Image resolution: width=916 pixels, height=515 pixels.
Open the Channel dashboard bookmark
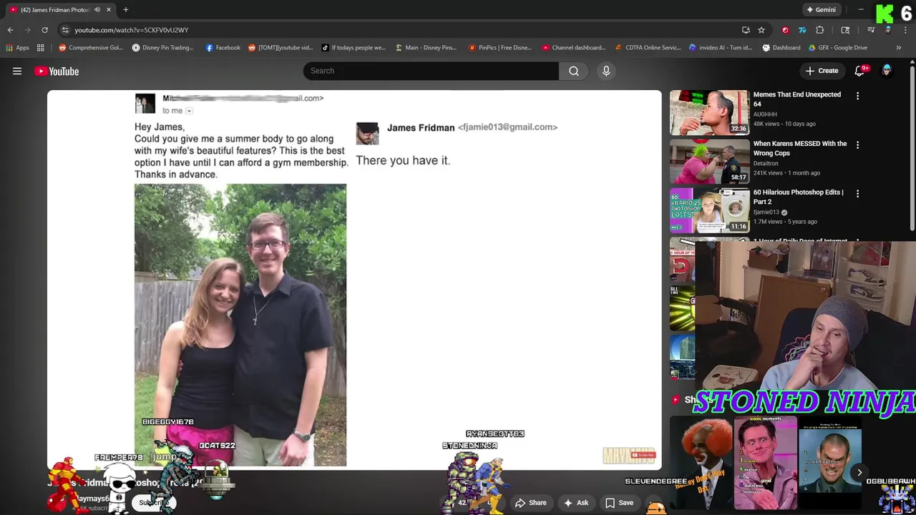[x=573, y=48]
